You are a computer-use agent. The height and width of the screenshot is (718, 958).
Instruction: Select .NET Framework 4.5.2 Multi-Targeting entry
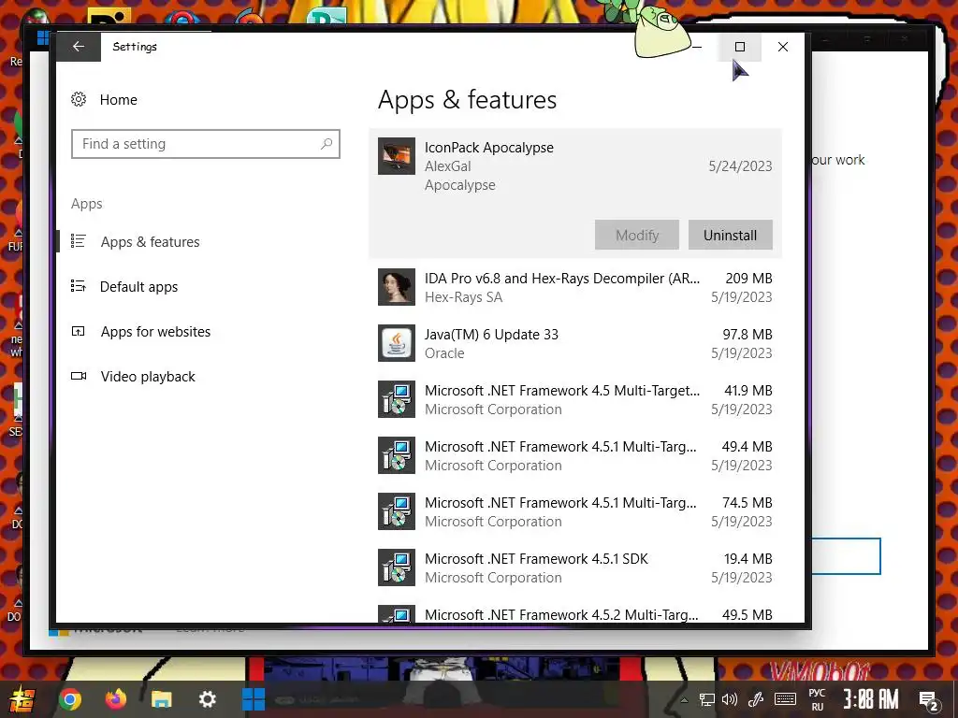(x=575, y=612)
